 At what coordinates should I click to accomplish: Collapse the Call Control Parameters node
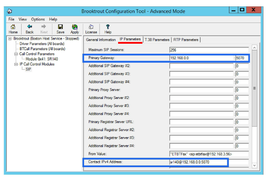tap(16, 54)
